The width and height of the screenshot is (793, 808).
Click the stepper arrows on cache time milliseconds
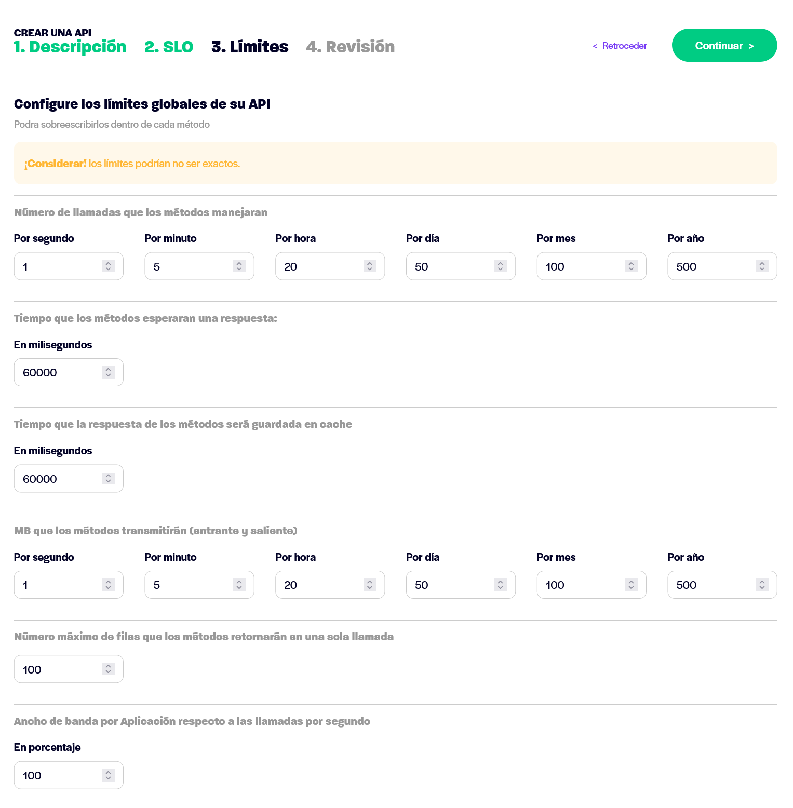108,479
